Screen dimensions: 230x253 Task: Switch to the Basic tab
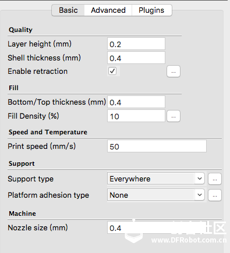[x=68, y=10]
